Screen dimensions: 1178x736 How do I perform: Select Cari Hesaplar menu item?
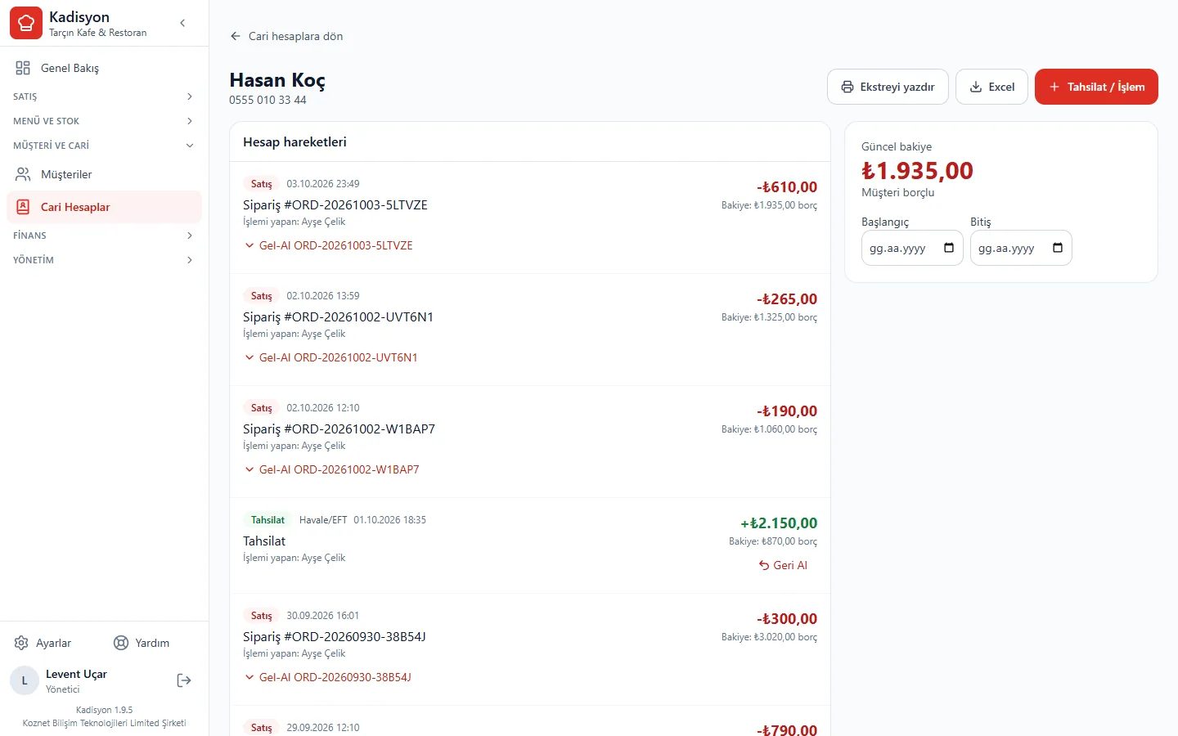[104, 207]
